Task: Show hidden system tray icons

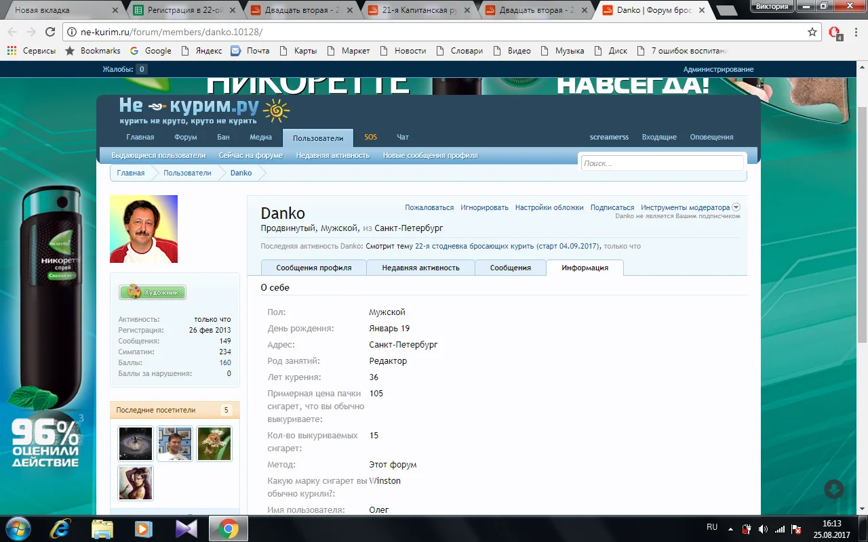Action: click(731, 528)
